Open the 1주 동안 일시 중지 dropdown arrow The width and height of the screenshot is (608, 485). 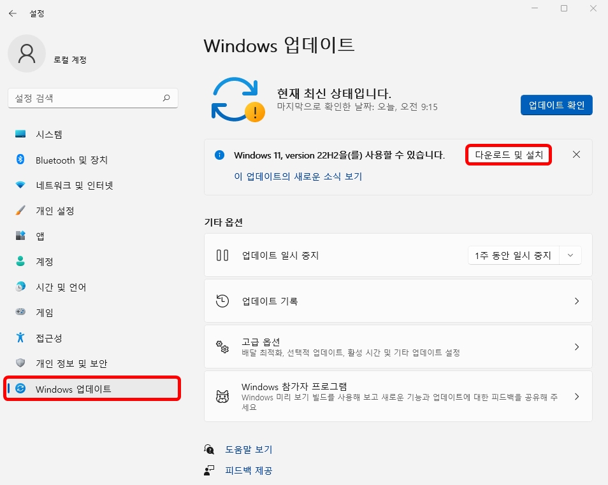570,255
